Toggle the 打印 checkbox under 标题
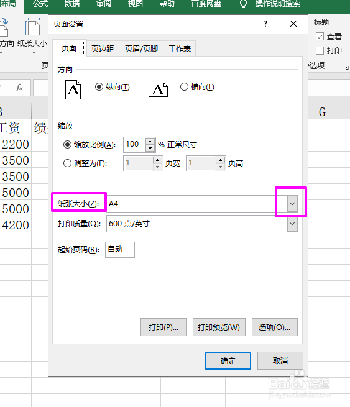350x407 pixels. 320,50
